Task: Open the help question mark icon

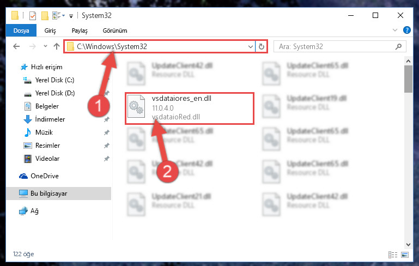Action: tap(406, 30)
